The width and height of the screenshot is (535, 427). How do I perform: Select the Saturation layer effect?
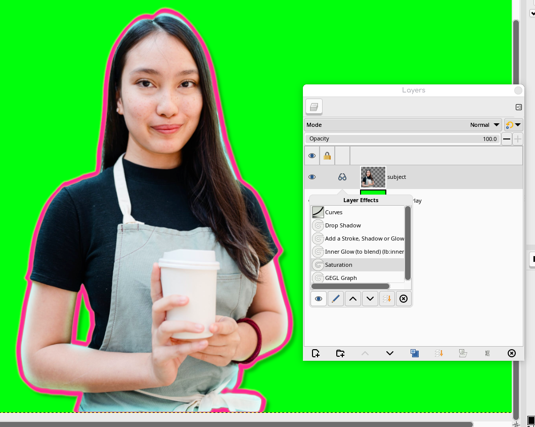click(358, 265)
